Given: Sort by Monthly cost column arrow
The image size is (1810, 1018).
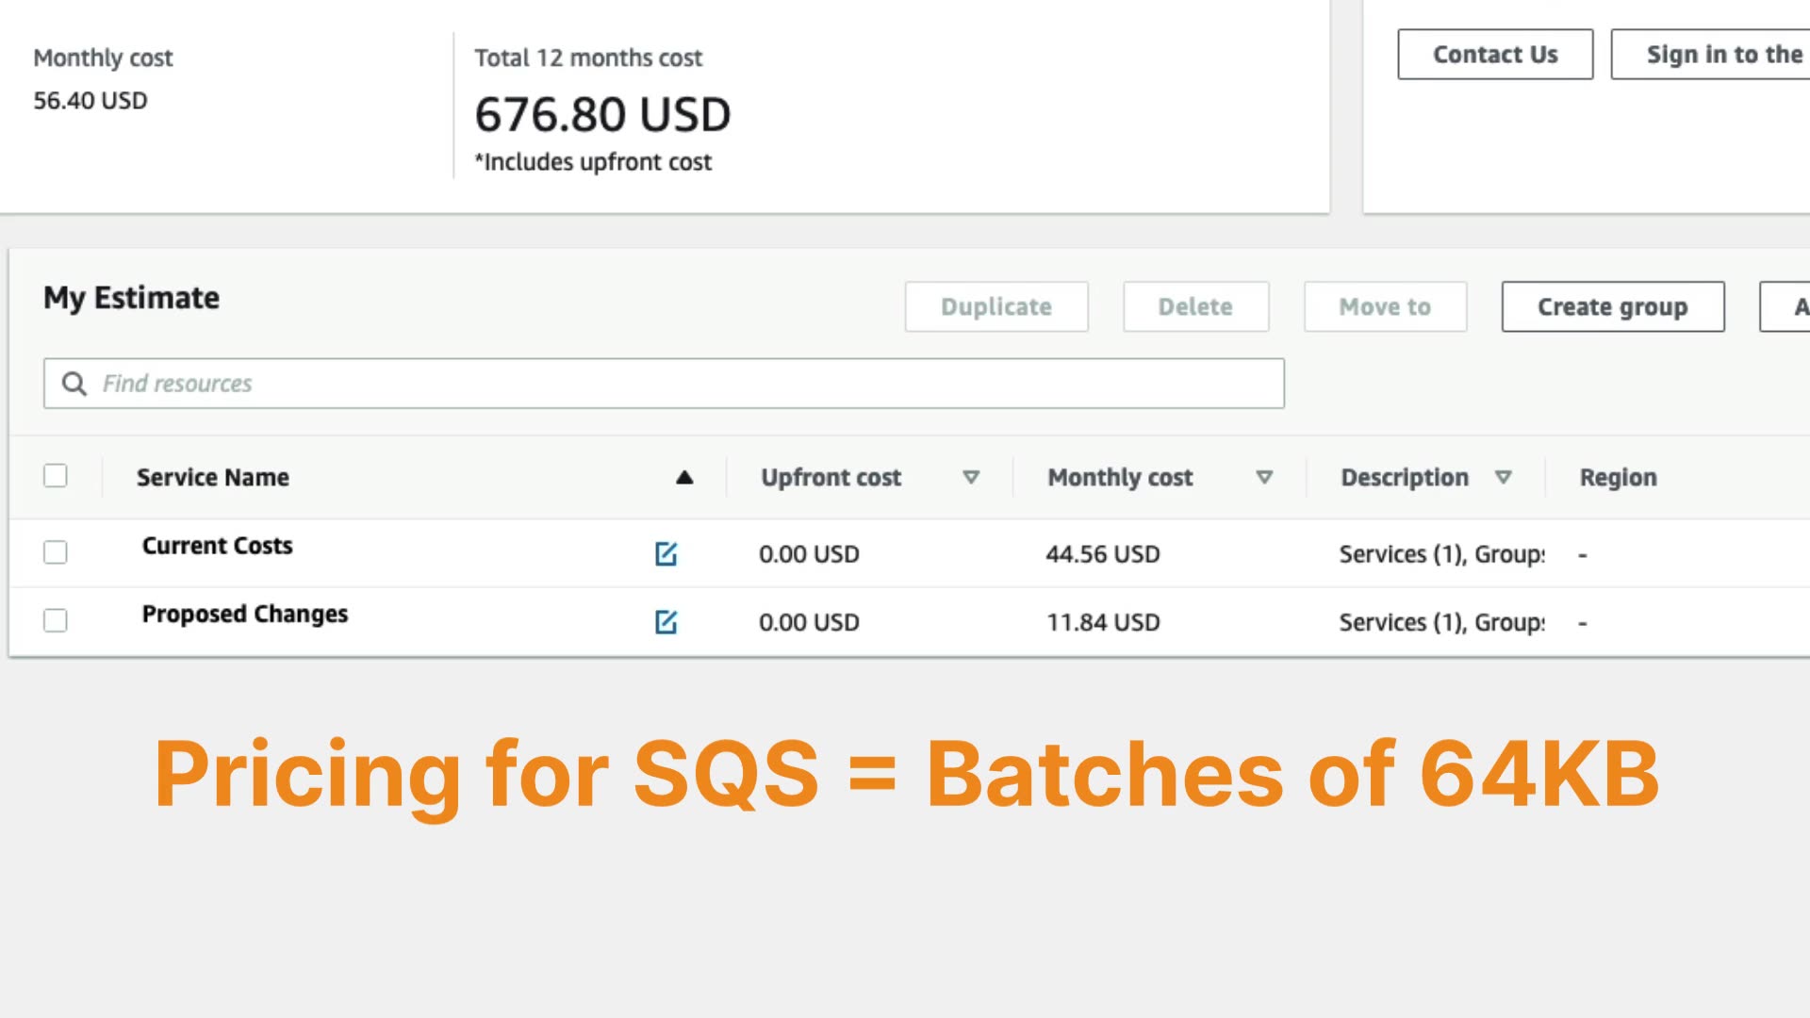Looking at the screenshot, I should tap(1264, 478).
